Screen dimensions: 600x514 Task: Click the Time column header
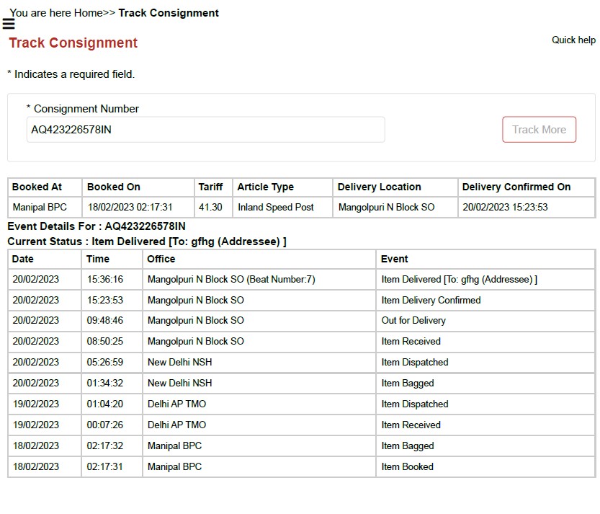click(97, 259)
